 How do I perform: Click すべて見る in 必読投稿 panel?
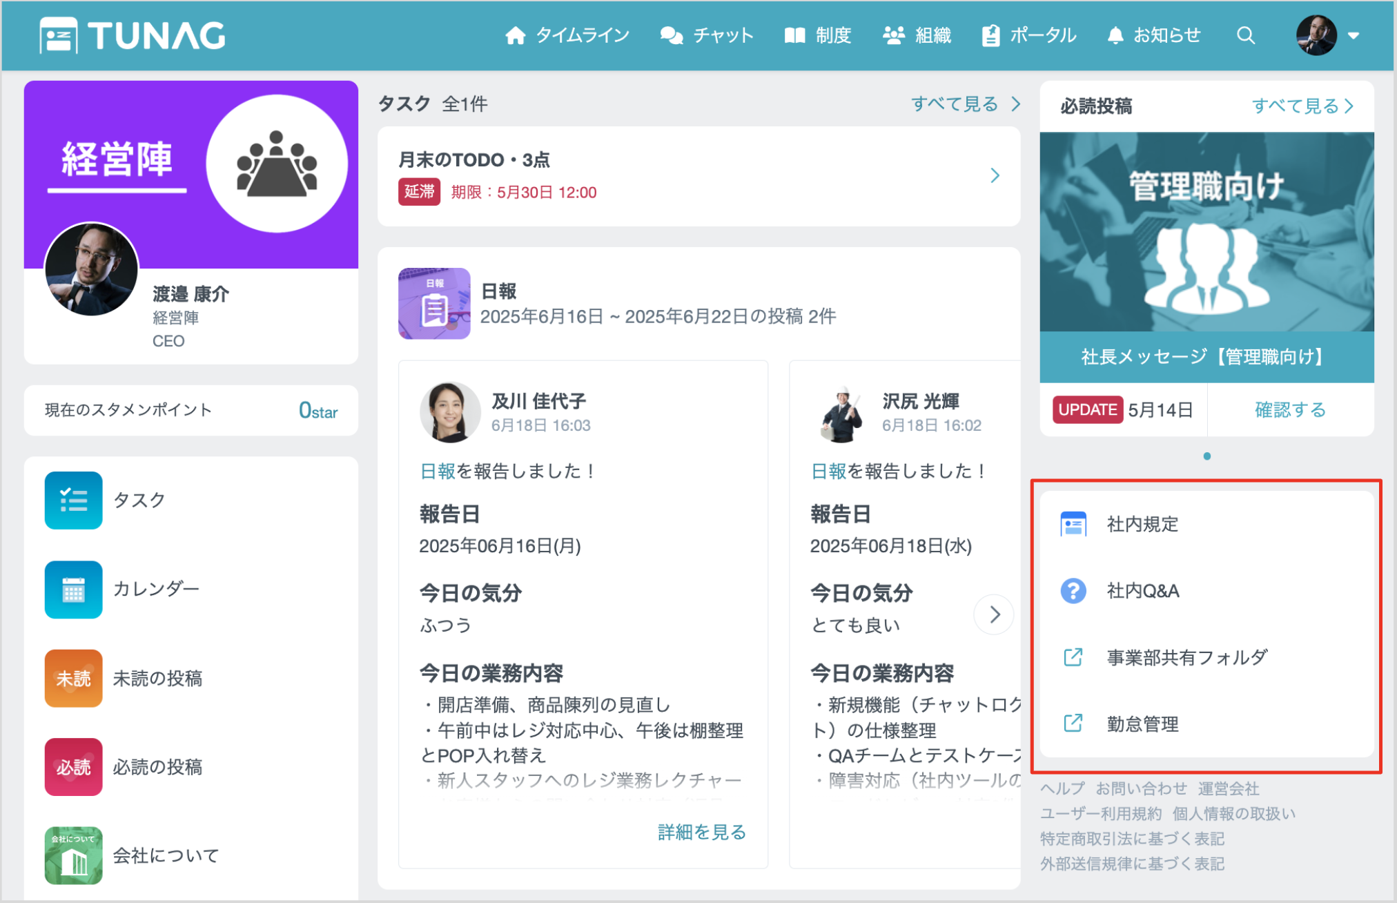point(1303,106)
